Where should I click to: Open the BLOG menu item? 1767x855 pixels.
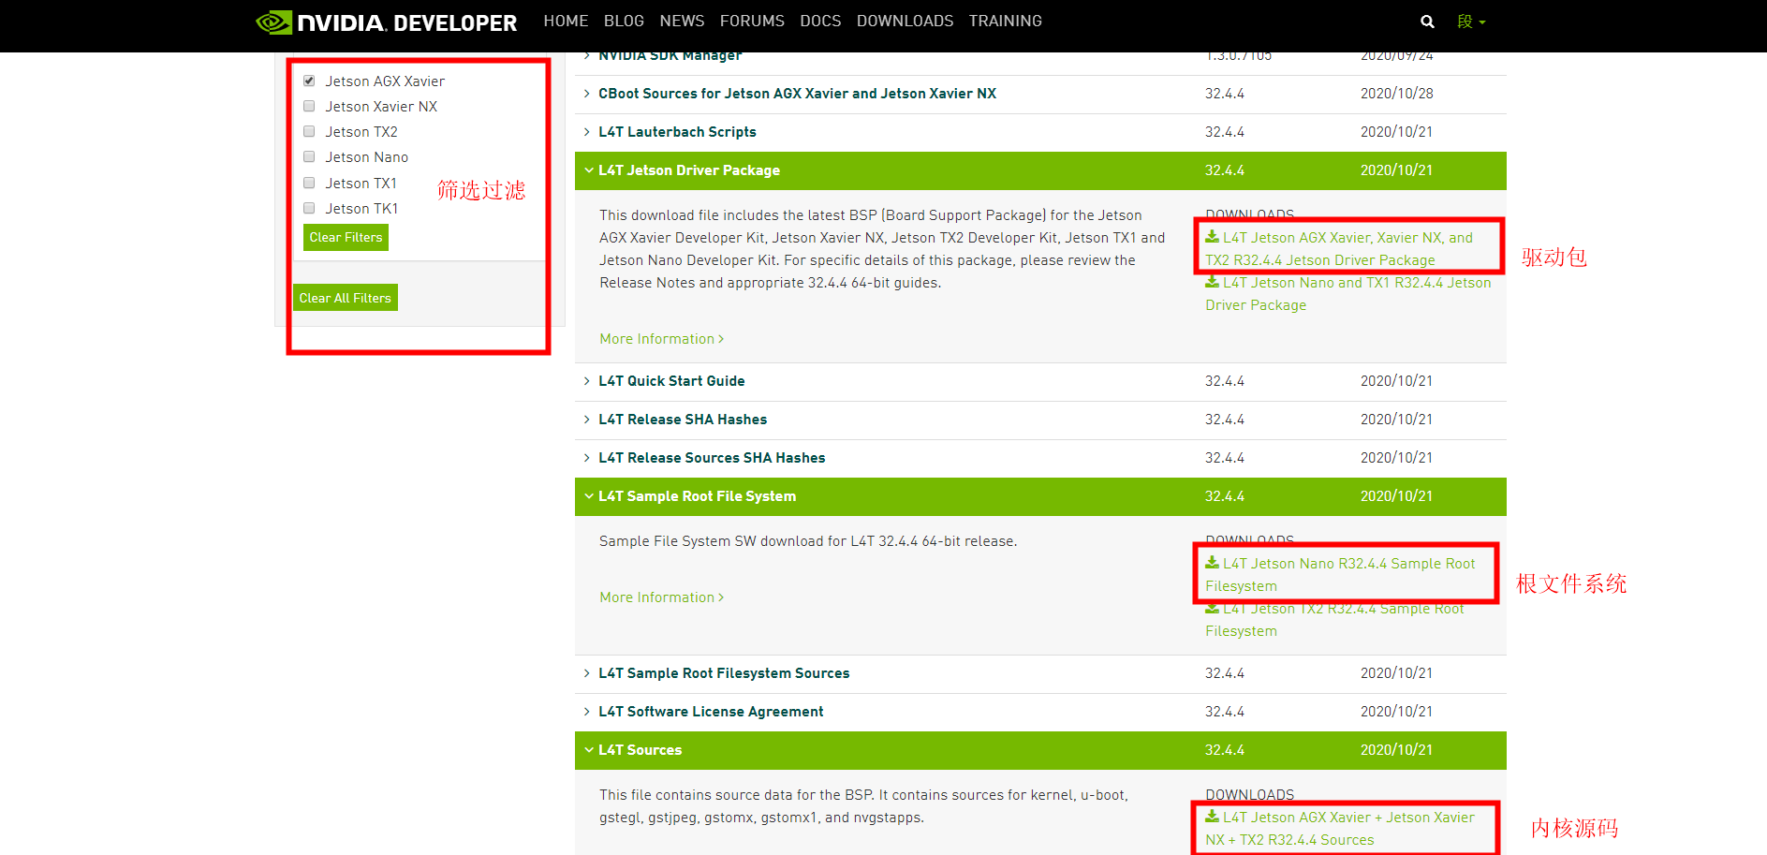point(624,21)
